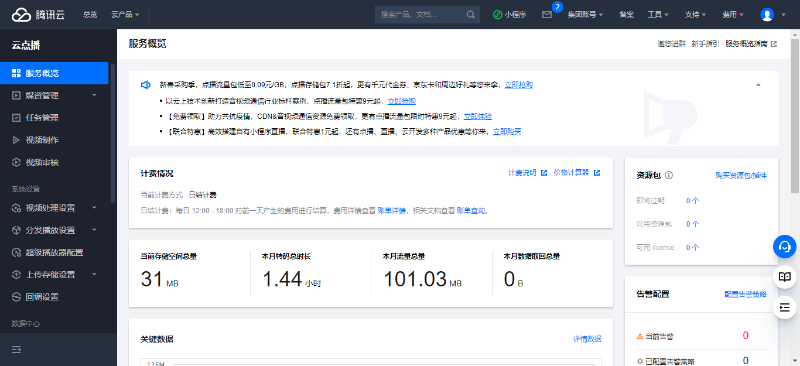Open 备案 in top navigation
This screenshot has height=366, width=800.
click(x=627, y=15)
